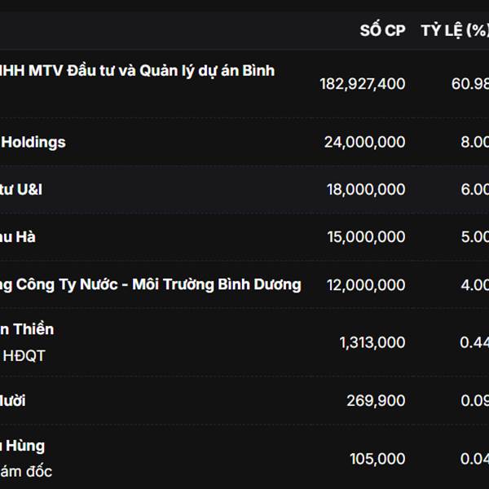Select the shareholder name ending in Thiền
The width and height of the screenshot is (489, 489).
click(x=27, y=329)
